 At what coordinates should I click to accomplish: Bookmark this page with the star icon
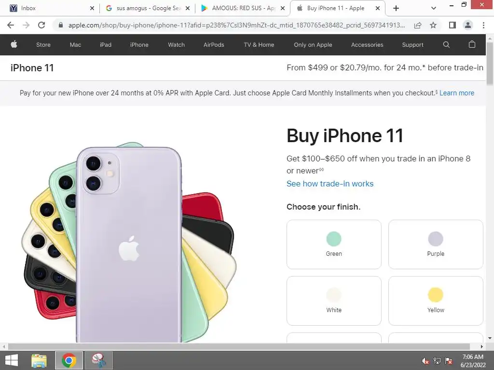pyautogui.click(x=433, y=25)
